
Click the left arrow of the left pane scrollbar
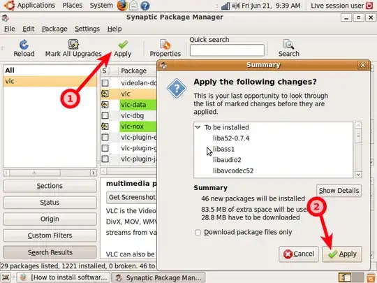coord(6,173)
